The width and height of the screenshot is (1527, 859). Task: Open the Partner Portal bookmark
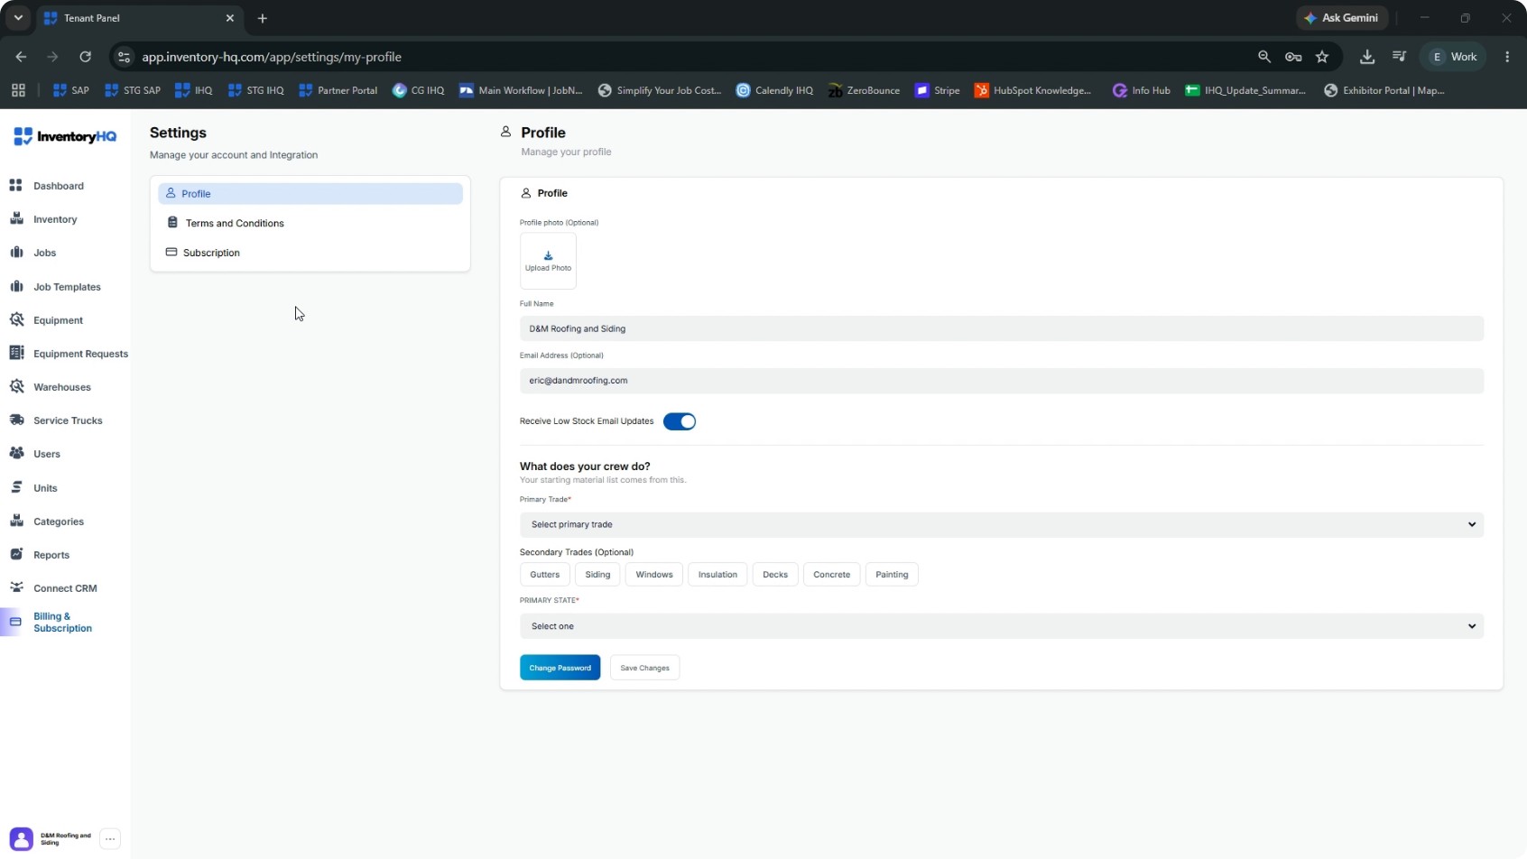tap(338, 90)
